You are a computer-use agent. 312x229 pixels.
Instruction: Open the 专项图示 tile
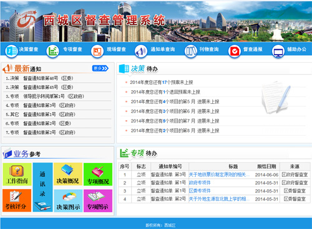pyautogui.click(x=98, y=200)
